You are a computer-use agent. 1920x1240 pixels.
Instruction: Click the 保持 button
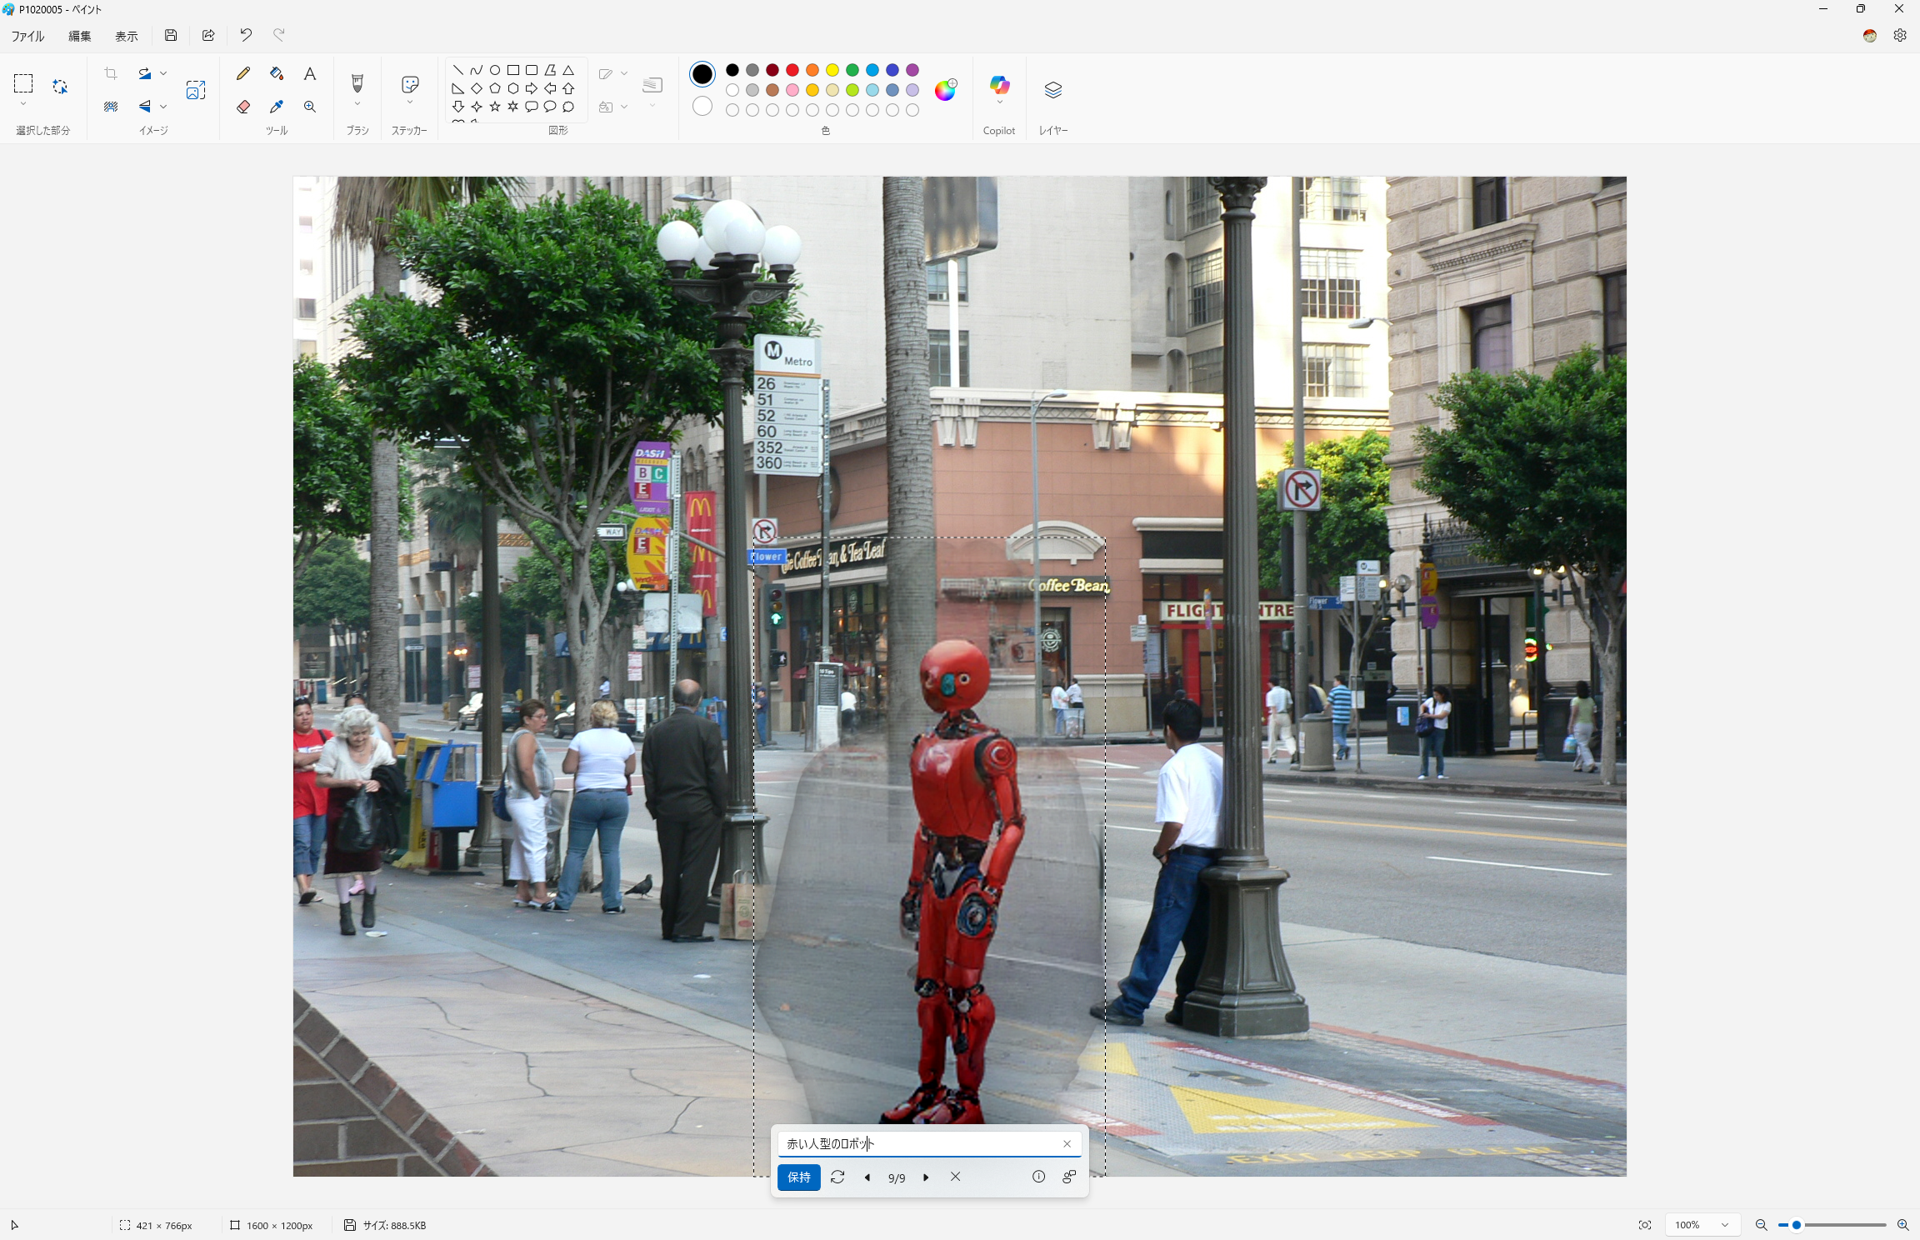tap(798, 1177)
